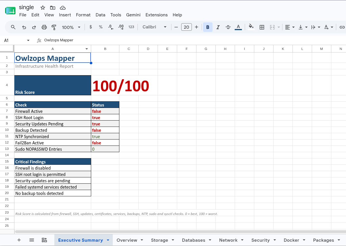This screenshot has height=246, width=346.
Task: Open horizontal align dropdown
Action: point(290,27)
